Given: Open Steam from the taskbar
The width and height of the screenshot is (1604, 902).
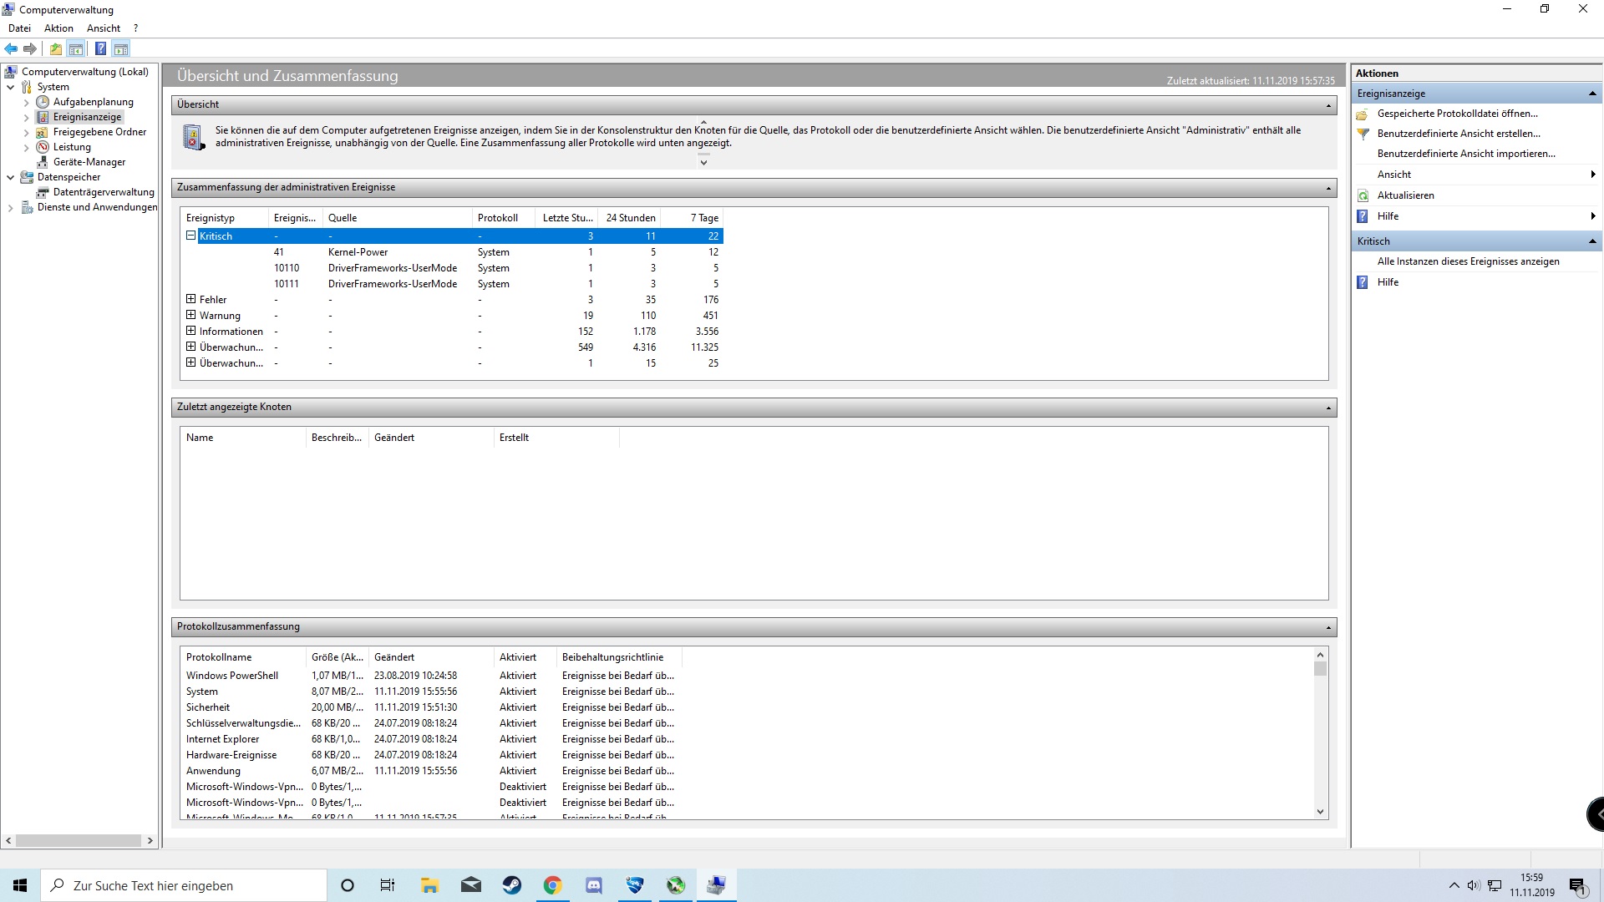Looking at the screenshot, I should pos(511,885).
